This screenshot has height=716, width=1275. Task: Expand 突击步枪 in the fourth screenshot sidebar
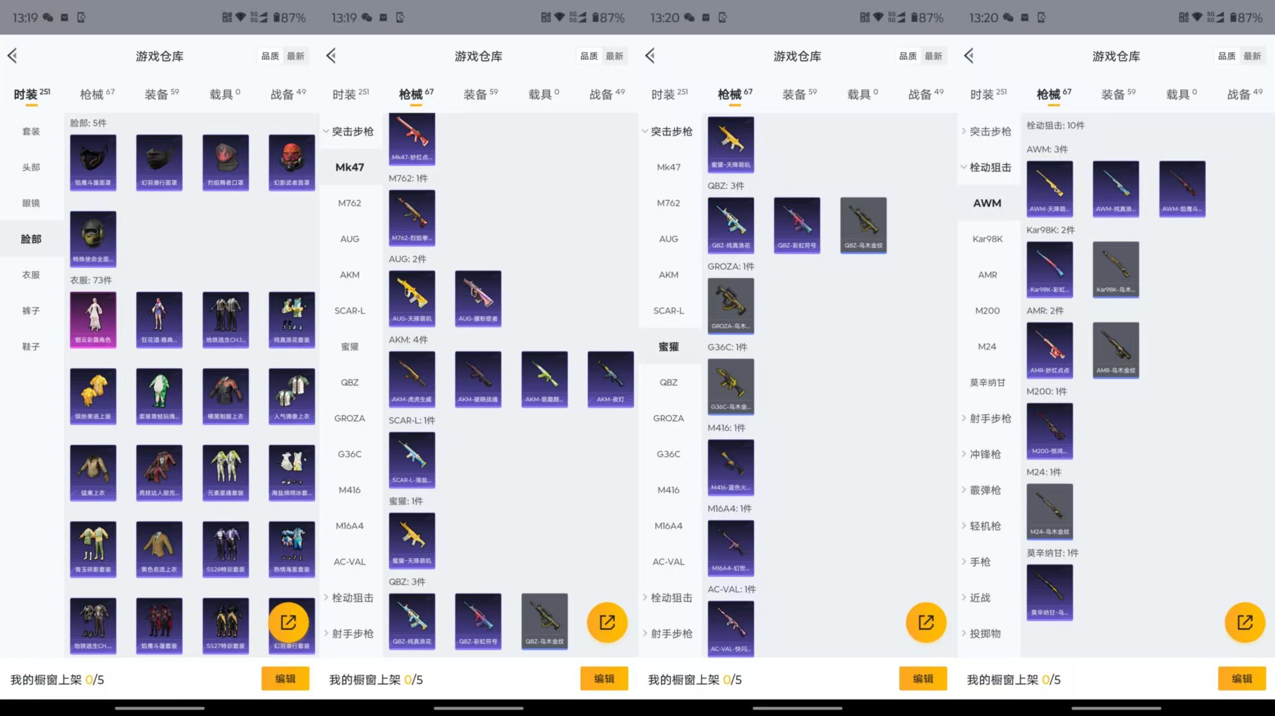tap(987, 132)
